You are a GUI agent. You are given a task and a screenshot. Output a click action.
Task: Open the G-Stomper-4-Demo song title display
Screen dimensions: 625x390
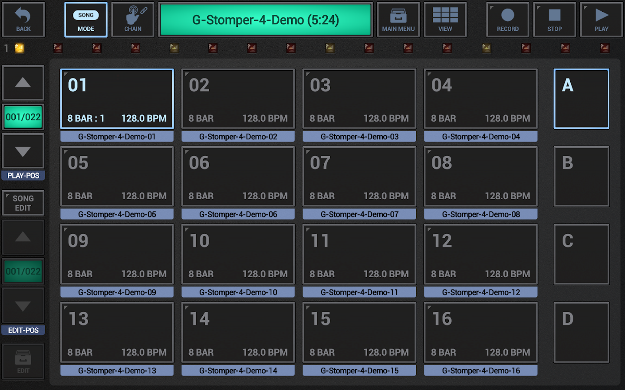(265, 19)
